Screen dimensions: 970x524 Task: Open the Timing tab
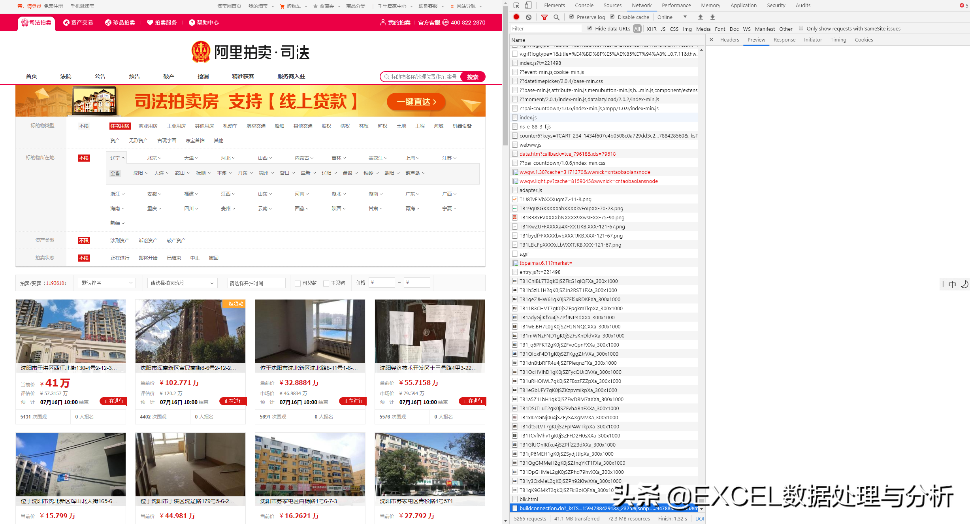(838, 40)
